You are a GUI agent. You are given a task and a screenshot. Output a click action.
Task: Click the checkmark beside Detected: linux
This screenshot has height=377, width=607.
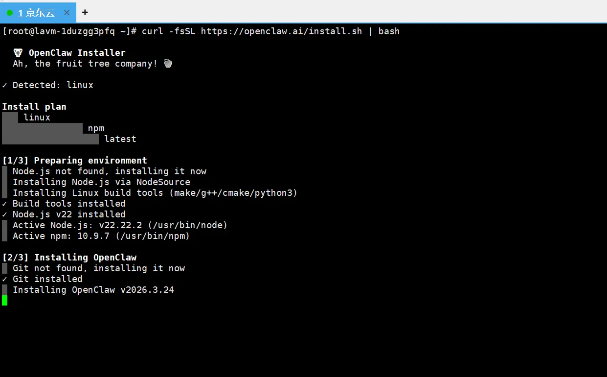click(4, 85)
